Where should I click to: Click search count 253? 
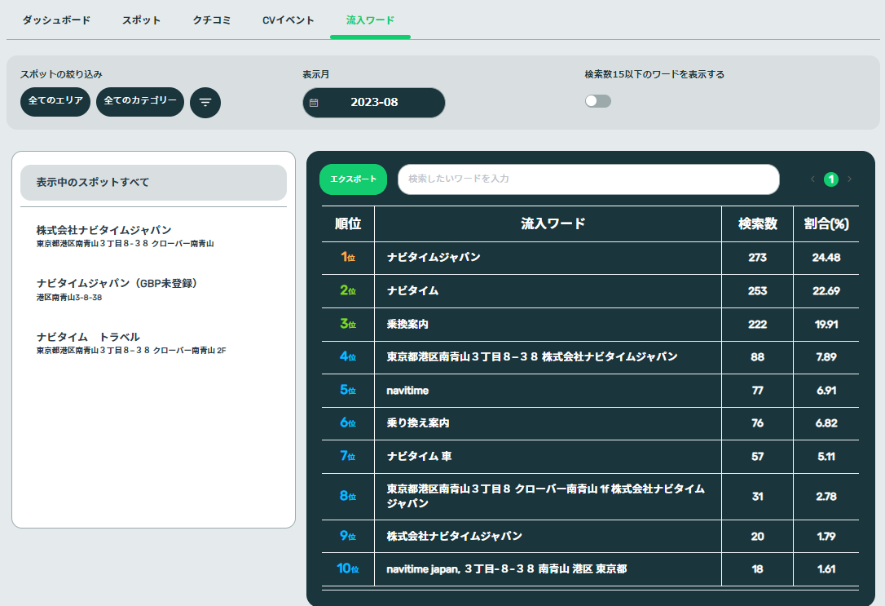tap(757, 291)
